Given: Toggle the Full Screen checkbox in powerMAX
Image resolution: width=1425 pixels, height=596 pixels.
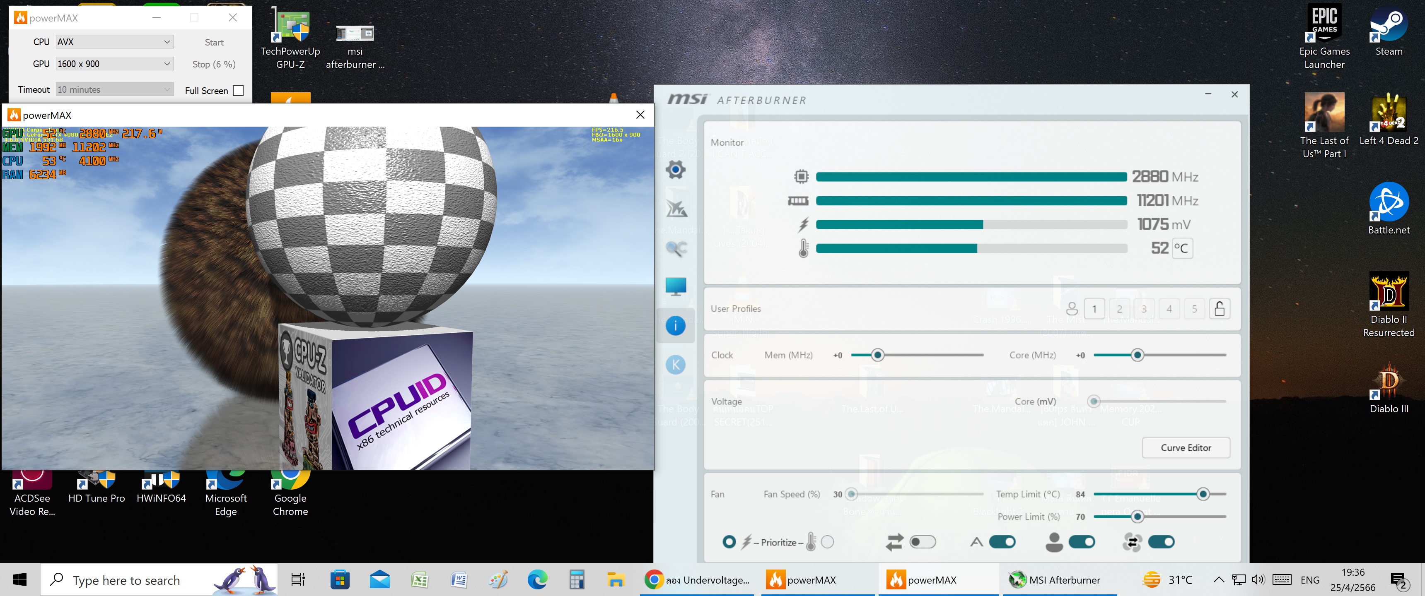Looking at the screenshot, I should click(239, 91).
